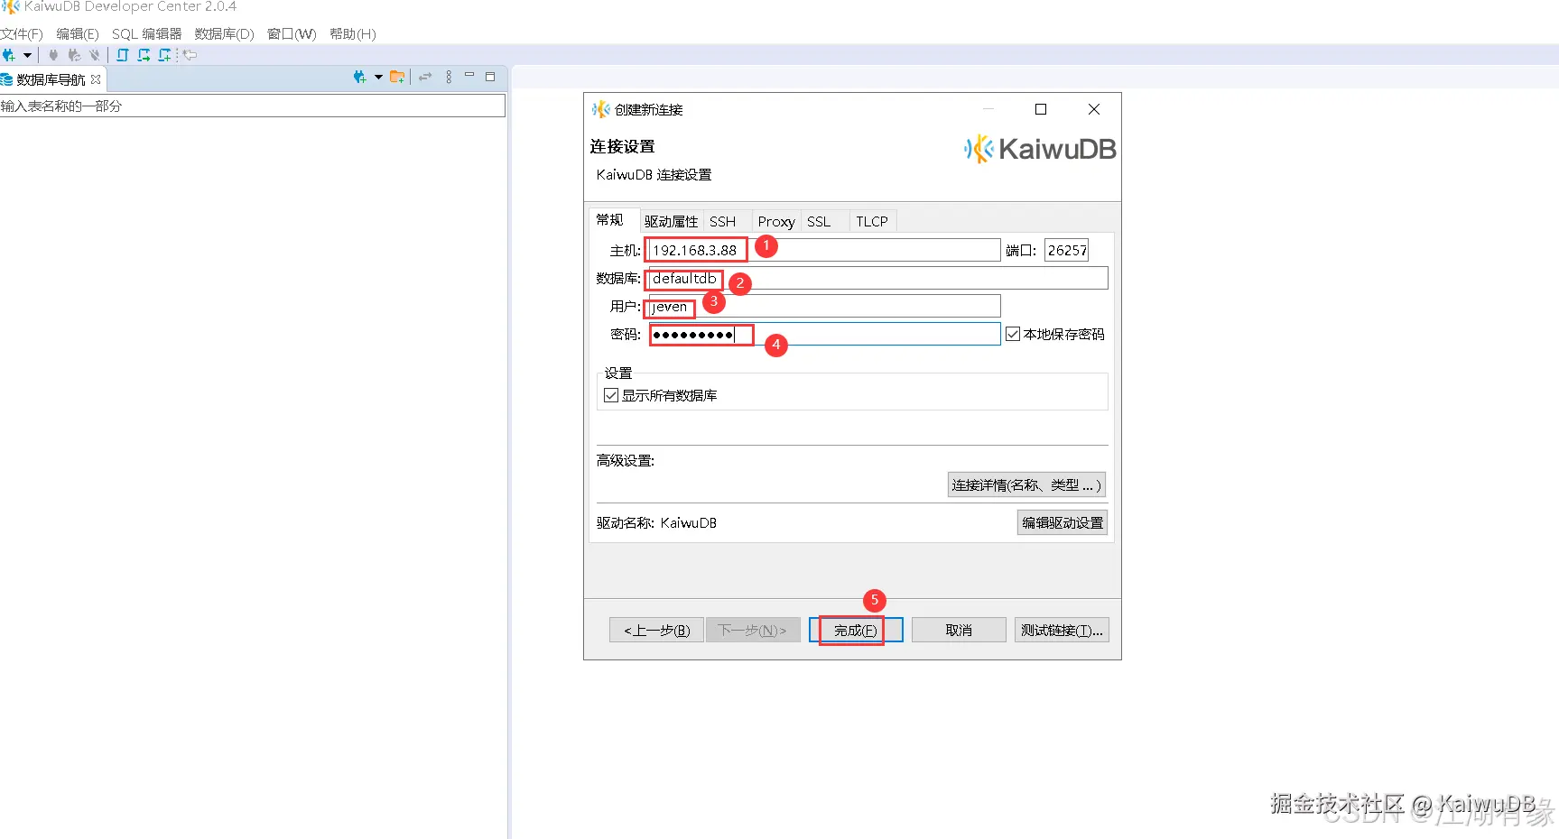The image size is (1559, 839).
Task: Click the 密码 password field
Action: 824,334
